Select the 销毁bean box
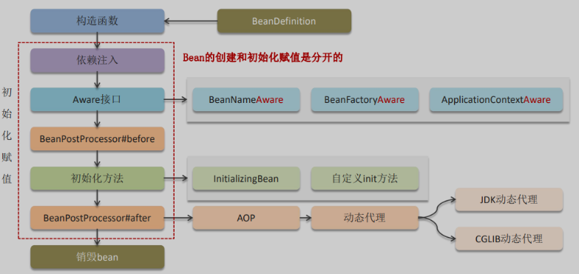 (x=97, y=257)
